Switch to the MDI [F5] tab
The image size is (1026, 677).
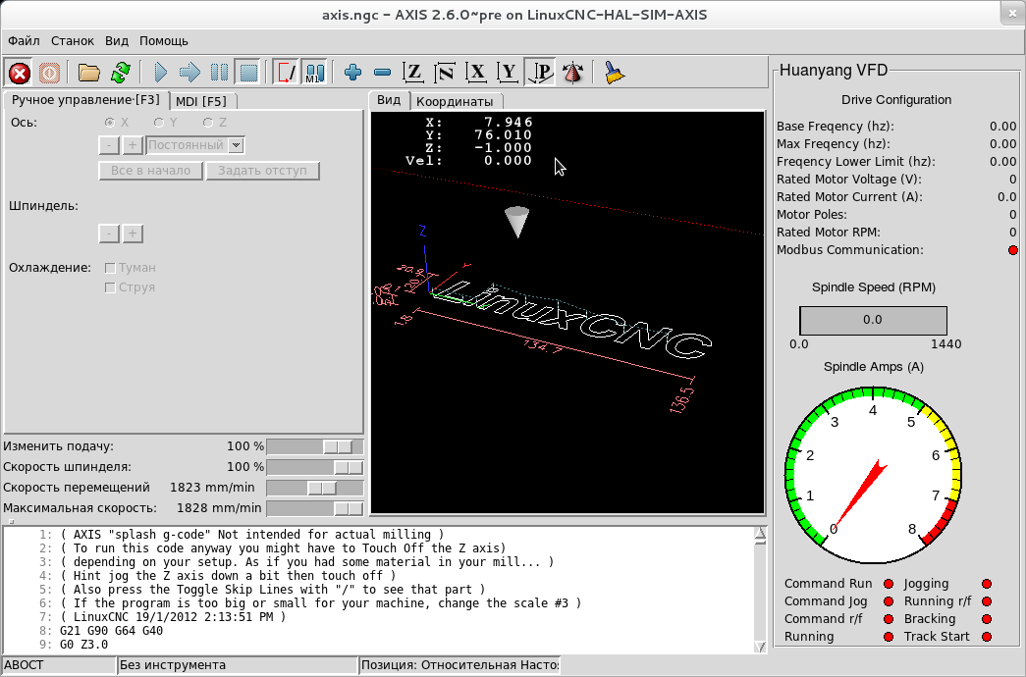click(201, 101)
